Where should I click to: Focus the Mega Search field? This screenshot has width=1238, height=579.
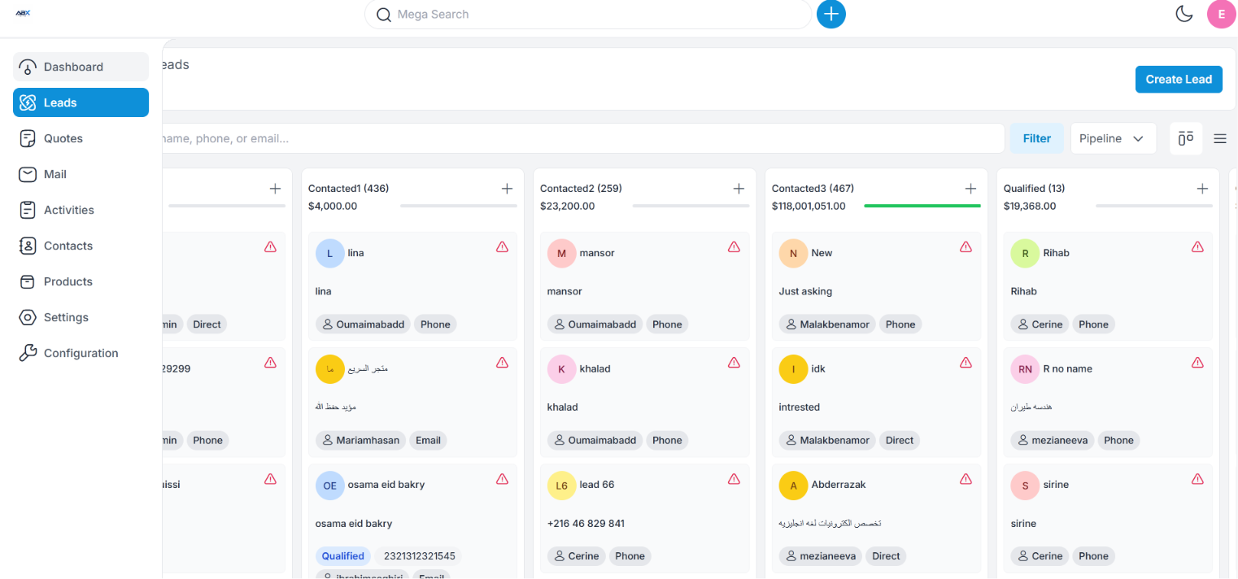[588, 14]
